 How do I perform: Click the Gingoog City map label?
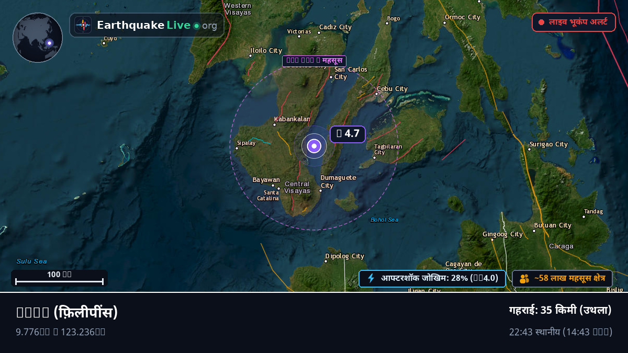(502, 234)
